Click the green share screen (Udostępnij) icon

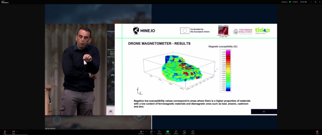(168, 131)
